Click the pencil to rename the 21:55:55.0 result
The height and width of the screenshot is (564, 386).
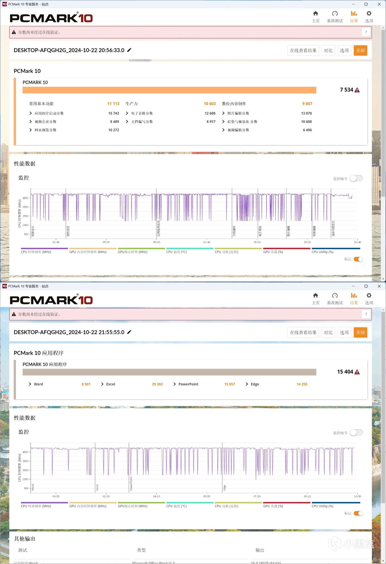coord(129,332)
